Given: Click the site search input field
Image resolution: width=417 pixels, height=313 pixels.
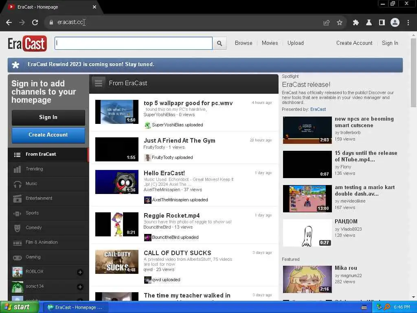Looking at the screenshot, I should pos(134,43).
